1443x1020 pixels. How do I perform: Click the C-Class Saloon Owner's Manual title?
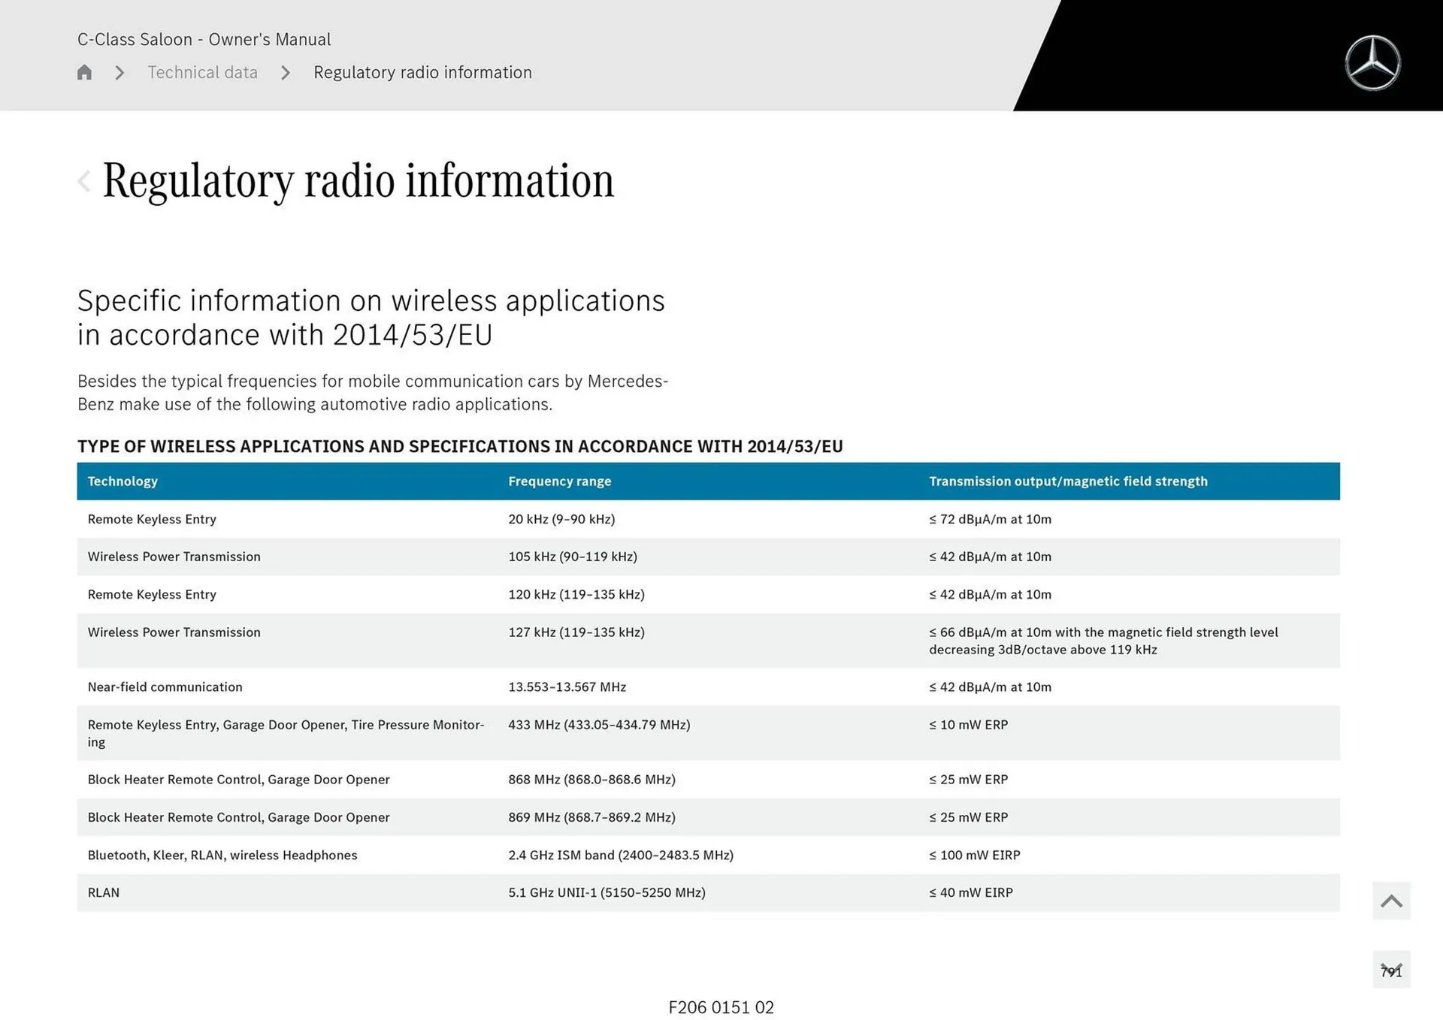pyautogui.click(x=203, y=39)
